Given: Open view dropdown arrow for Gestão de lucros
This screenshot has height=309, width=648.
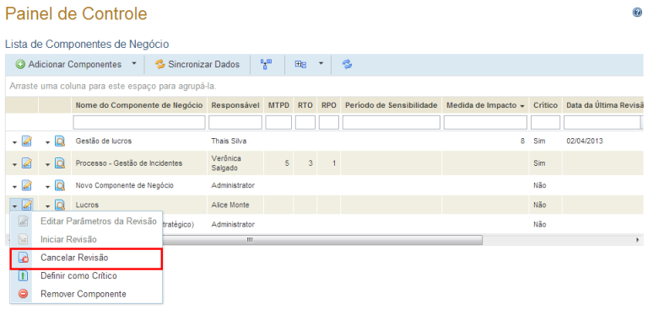Looking at the screenshot, I should 48,142.
